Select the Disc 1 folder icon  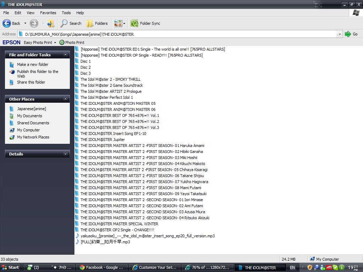pyautogui.click(x=77, y=61)
